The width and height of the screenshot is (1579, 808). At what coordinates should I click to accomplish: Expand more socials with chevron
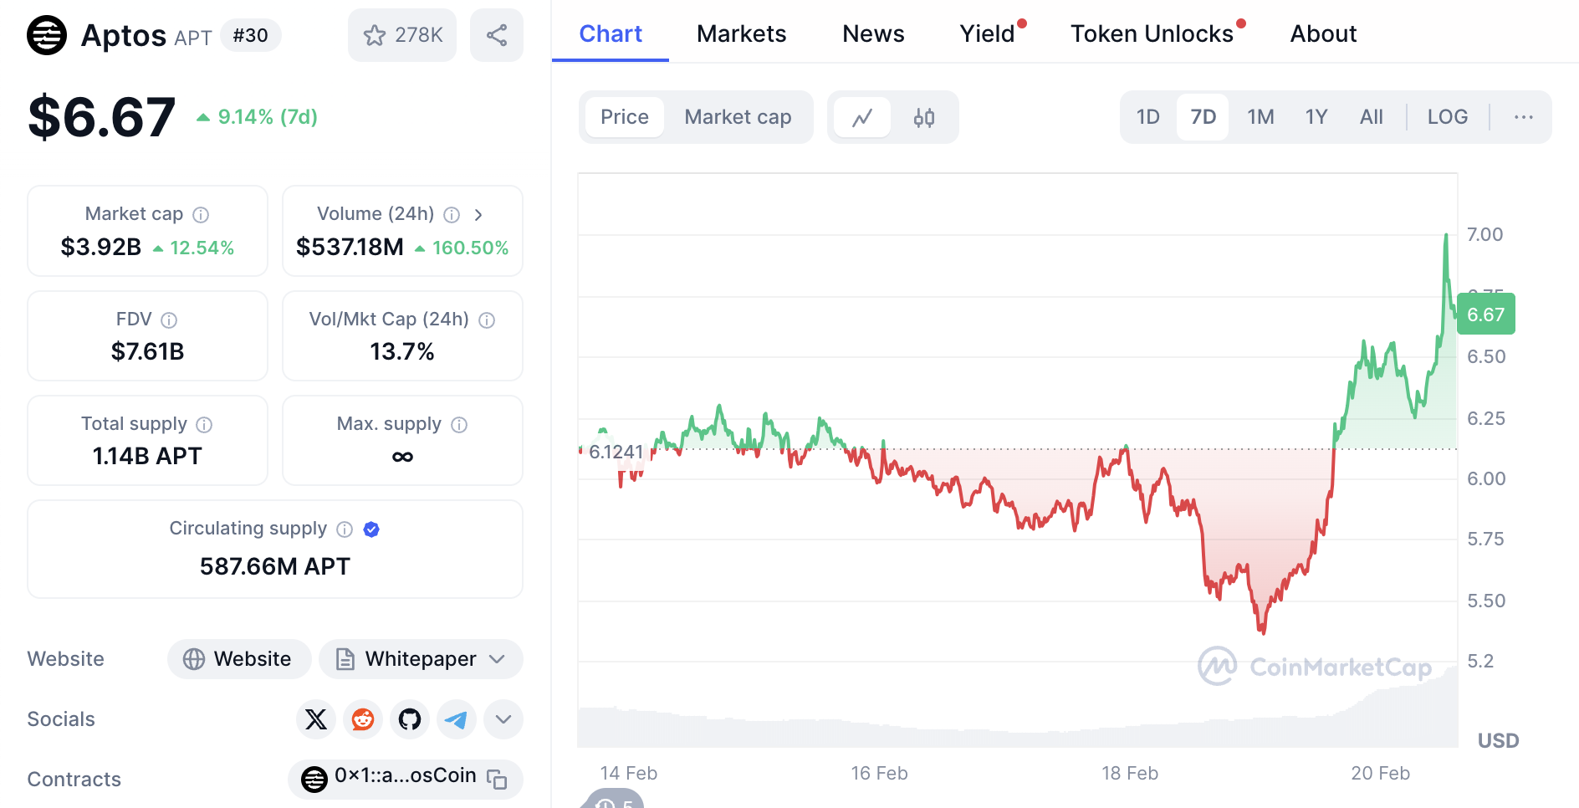503,719
